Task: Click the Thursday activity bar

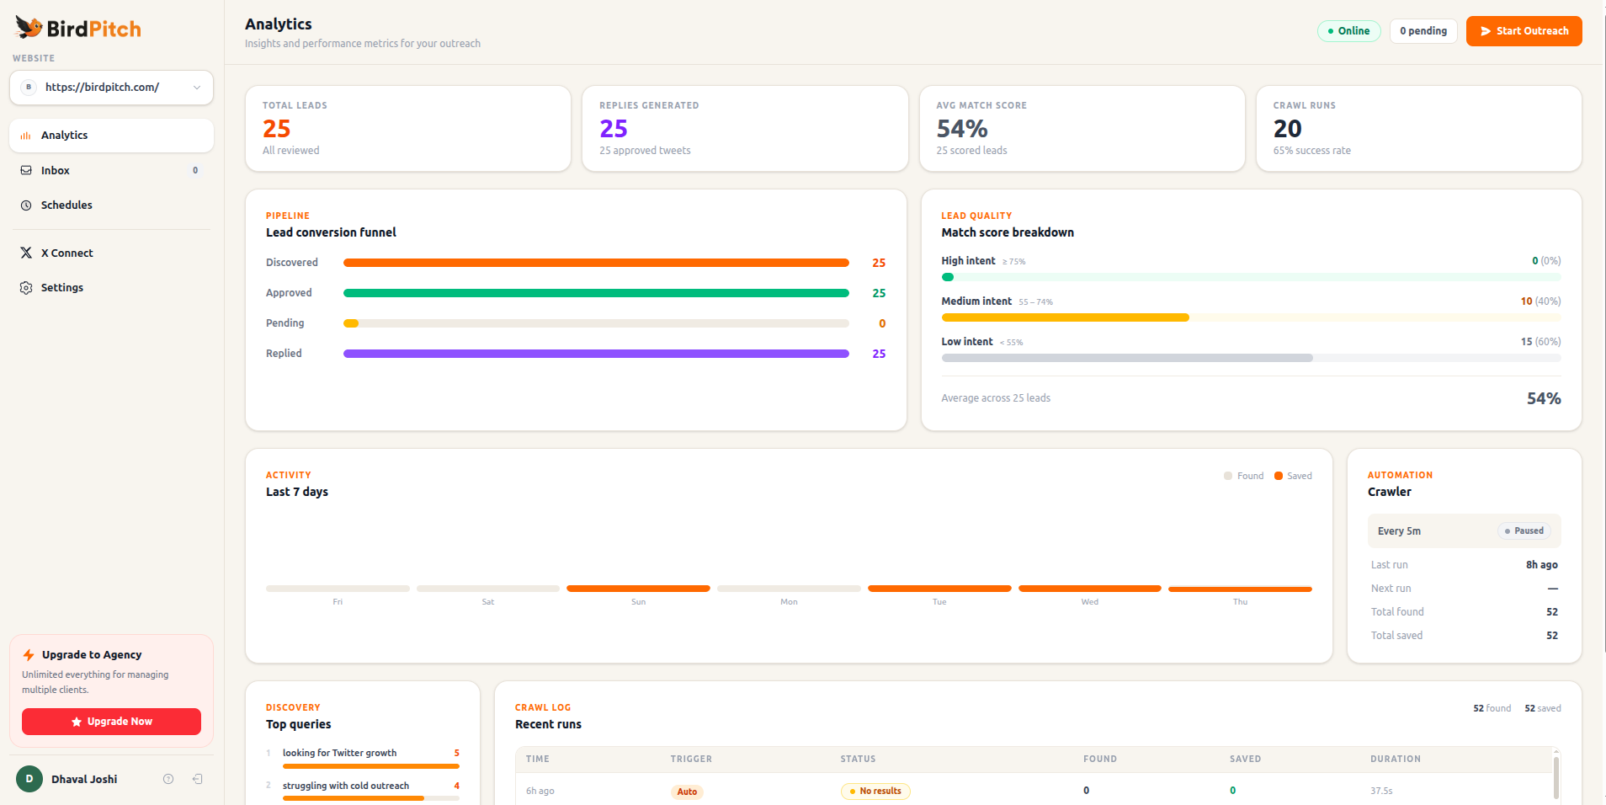Action: point(1240,589)
